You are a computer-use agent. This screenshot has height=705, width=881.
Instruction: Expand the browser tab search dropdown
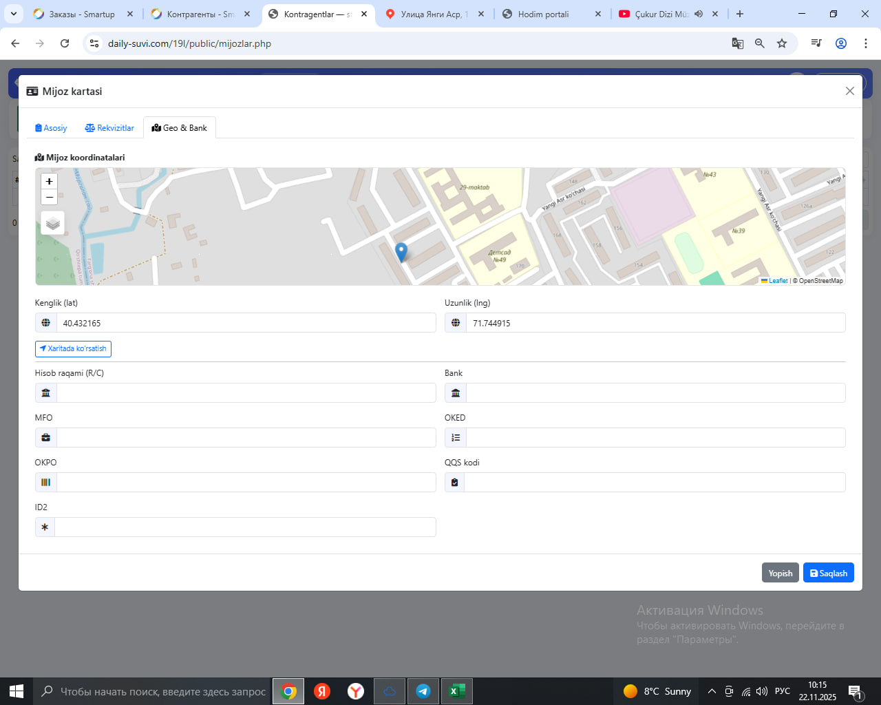(14, 14)
